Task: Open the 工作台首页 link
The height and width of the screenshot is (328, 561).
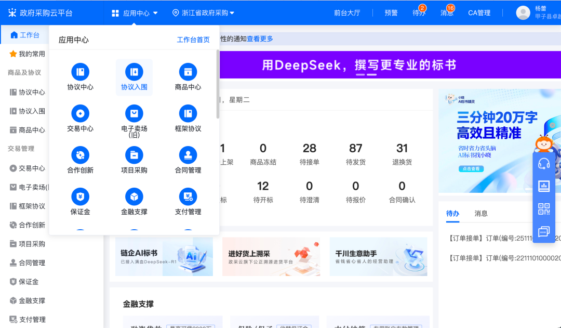Action: (194, 39)
